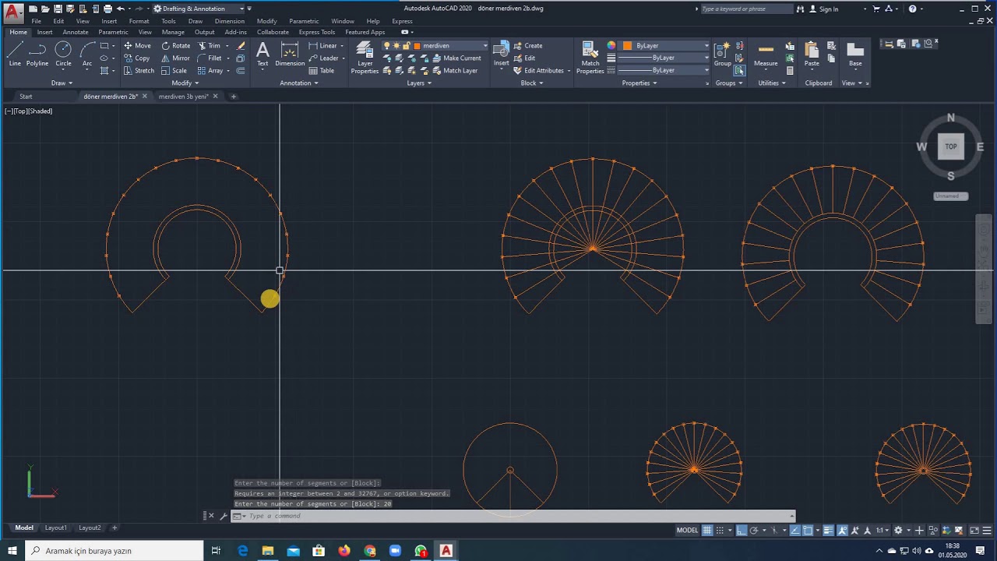
Task: Toggle lineweight display in status bar
Action: (829, 530)
